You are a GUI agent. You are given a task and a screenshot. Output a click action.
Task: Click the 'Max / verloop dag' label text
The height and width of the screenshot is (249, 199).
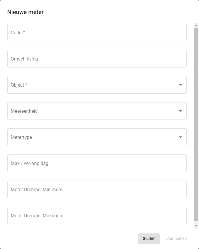29,163
